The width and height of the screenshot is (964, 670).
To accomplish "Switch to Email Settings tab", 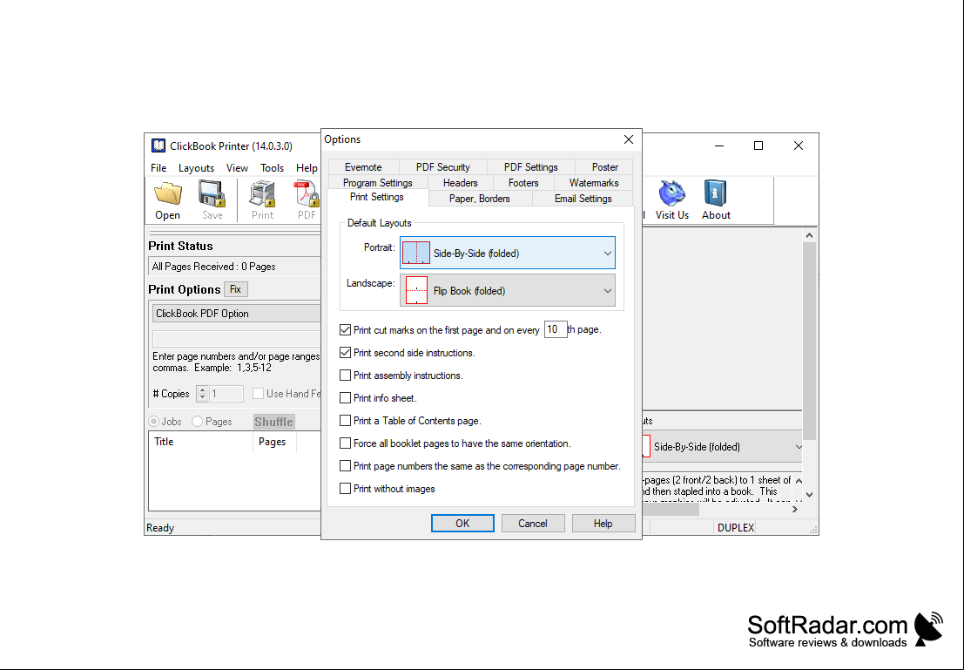I will (583, 198).
